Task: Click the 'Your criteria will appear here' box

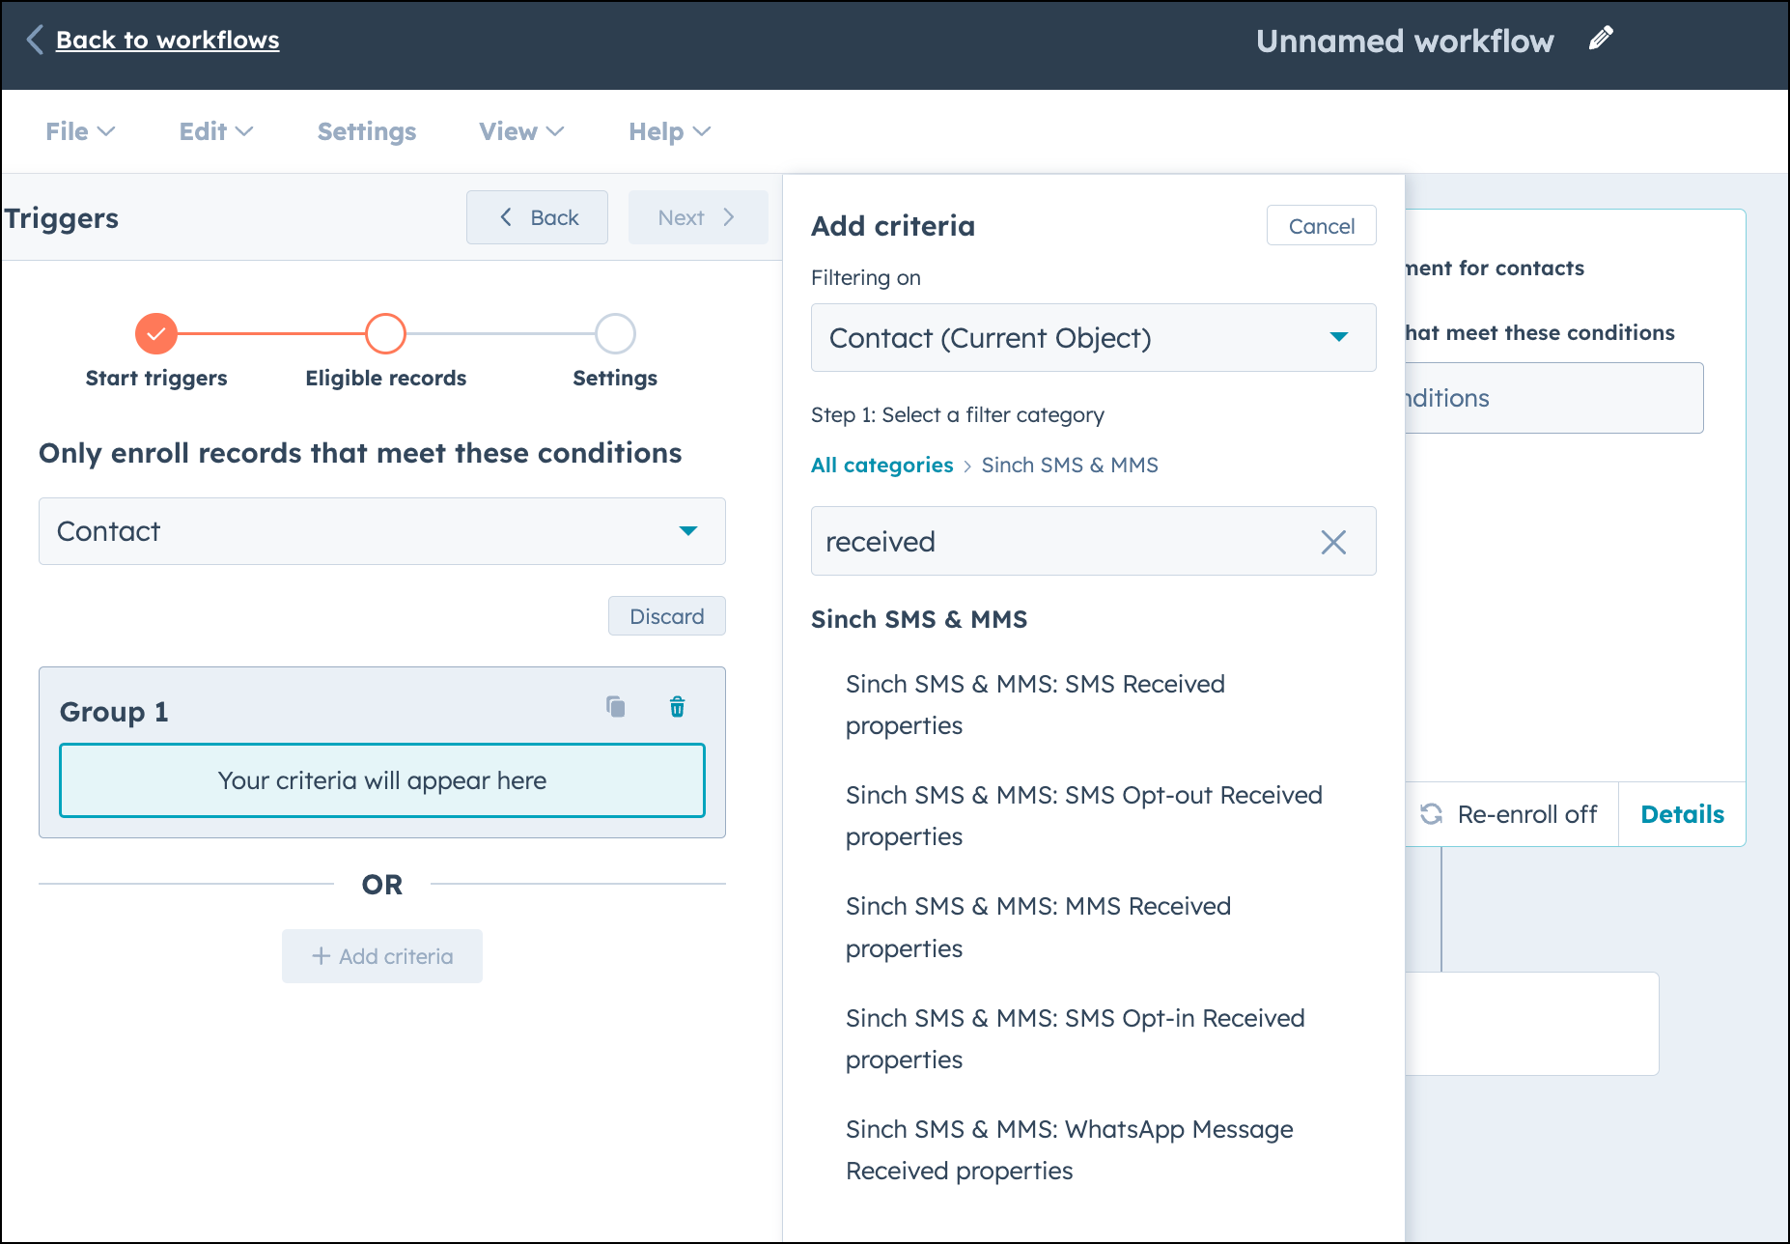Action: [382, 780]
